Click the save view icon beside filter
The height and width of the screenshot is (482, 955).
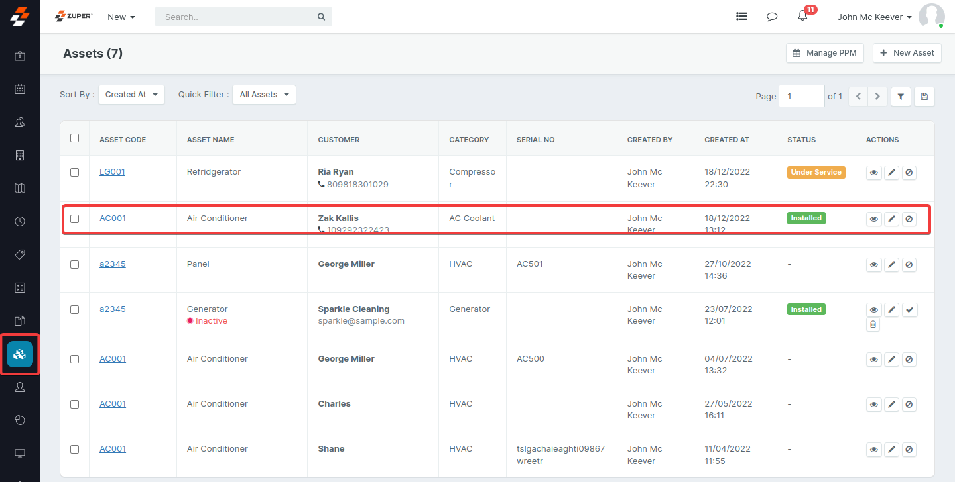[x=924, y=97]
